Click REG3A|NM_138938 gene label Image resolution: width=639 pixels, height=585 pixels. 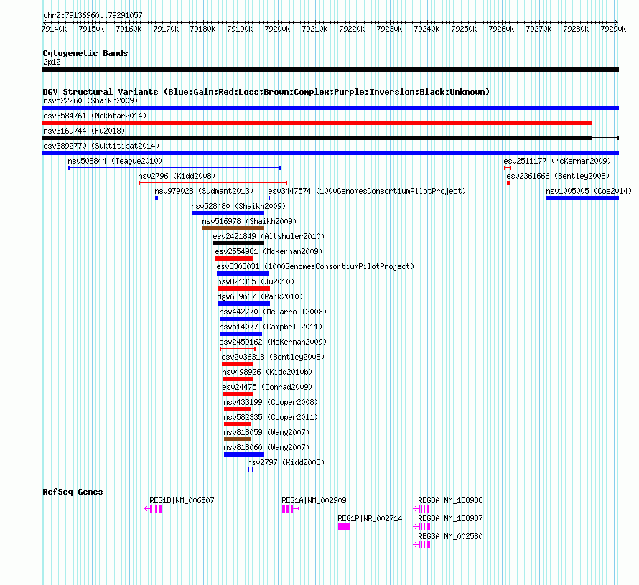450,500
